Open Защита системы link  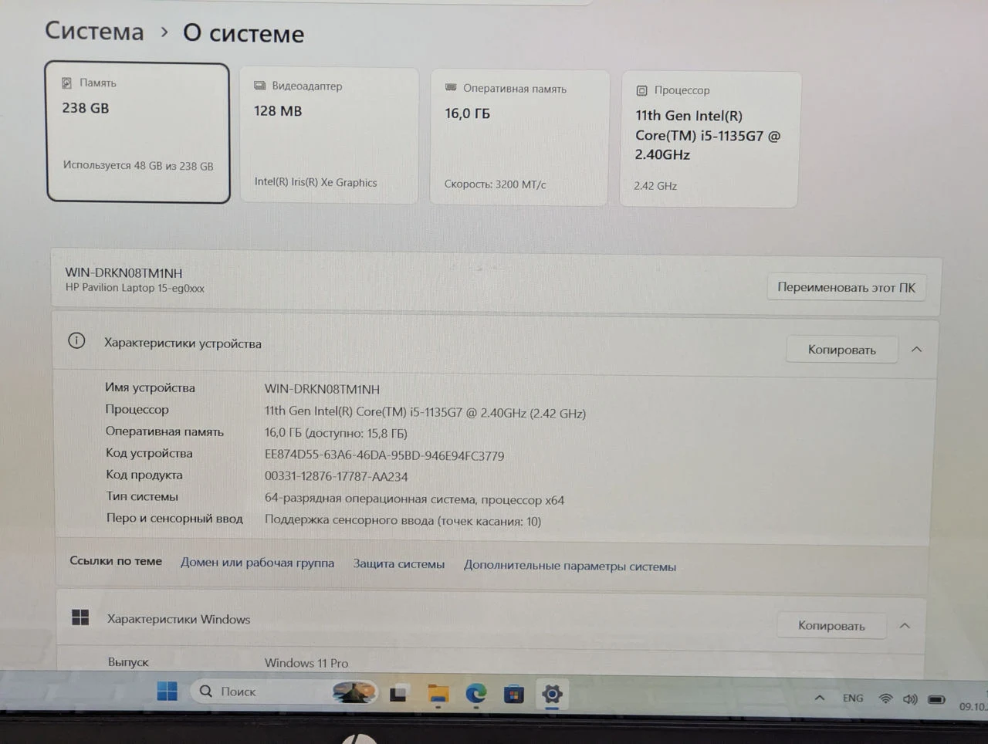click(x=399, y=564)
